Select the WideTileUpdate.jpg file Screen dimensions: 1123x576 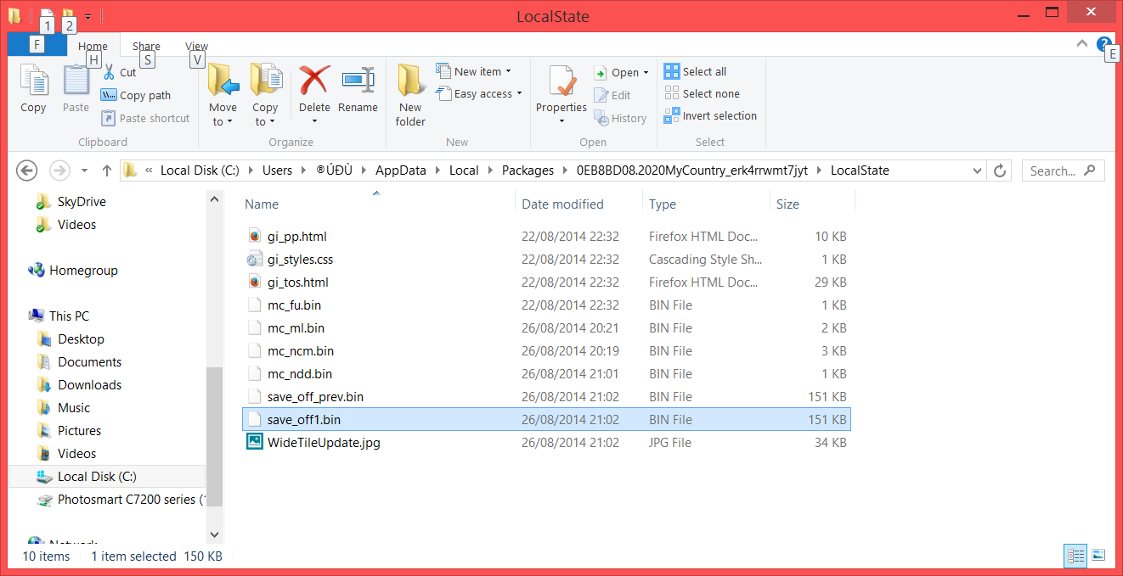tap(324, 443)
